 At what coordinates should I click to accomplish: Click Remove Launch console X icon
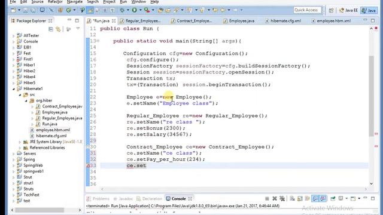(x=275, y=199)
